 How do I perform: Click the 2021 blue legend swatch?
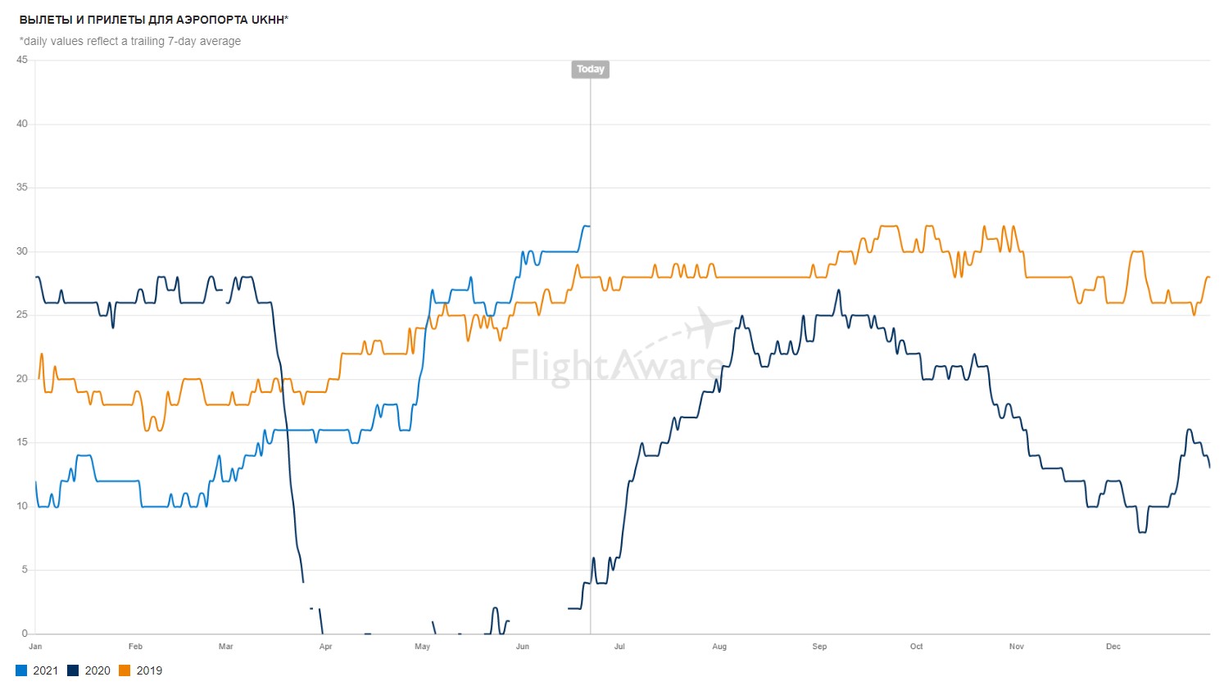pos(21,670)
